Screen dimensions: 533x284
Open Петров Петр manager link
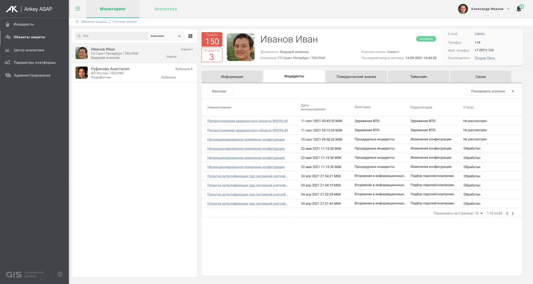click(484, 58)
